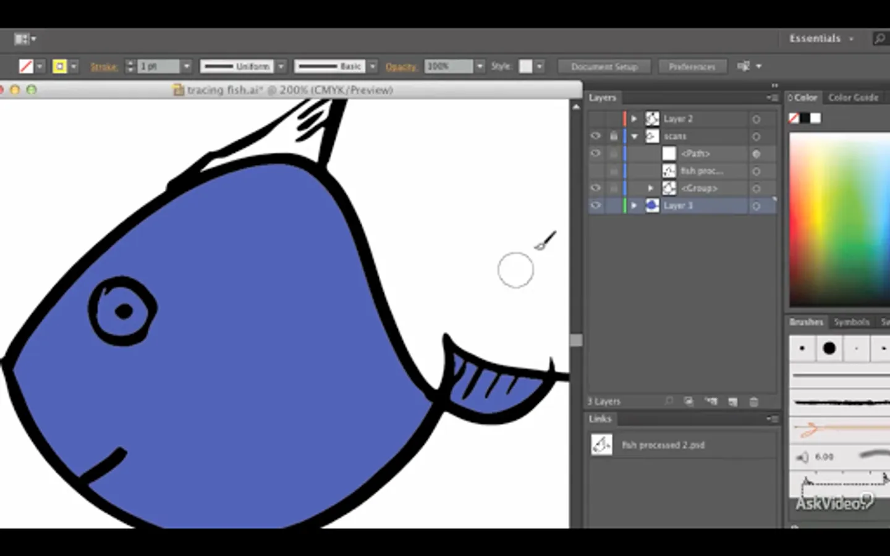Click the orange Stroke label link
This screenshot has width=890, height=556.
(104, 67)
